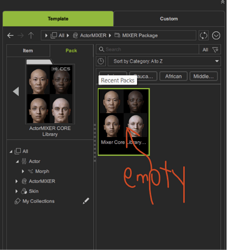This screenshot has height=250, width=227.
Task: Expand the Morph tree node
Action: pos(23,171)
